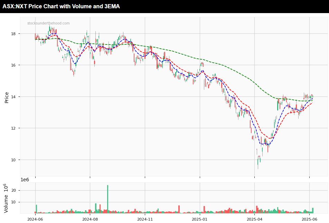
Task: Click the date label '2025-06'
Action: [310, 219]
